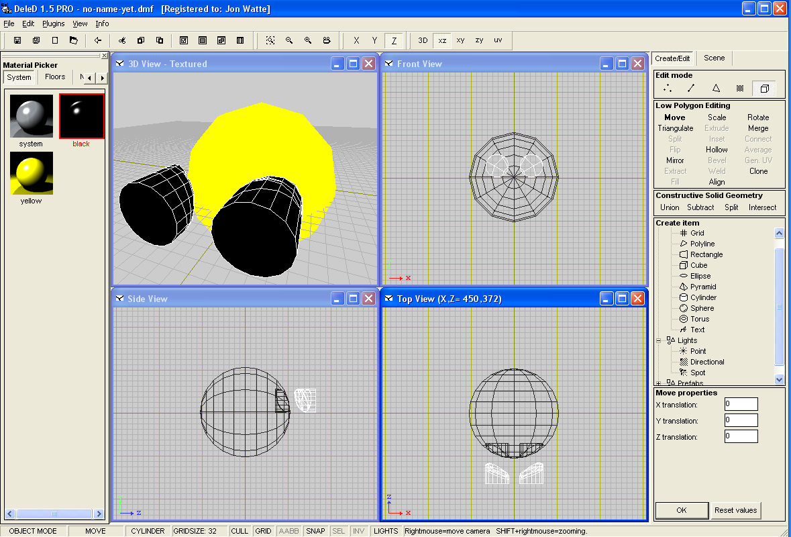
Task: Click the Save file toolbar icon
Action: (x=17, y=40)
